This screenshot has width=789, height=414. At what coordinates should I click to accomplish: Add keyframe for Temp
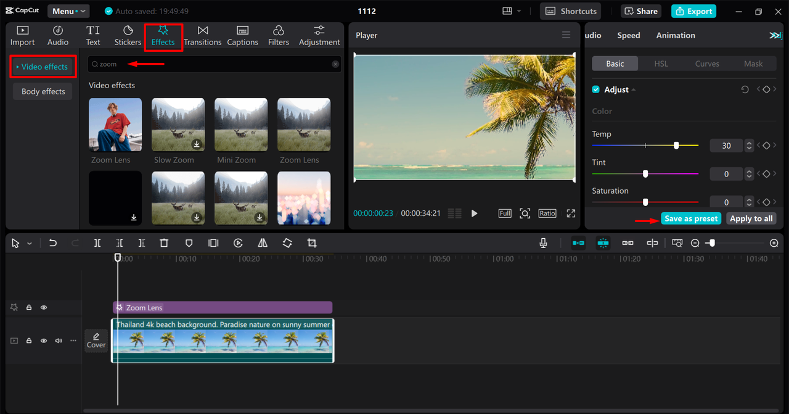(766, 146)
